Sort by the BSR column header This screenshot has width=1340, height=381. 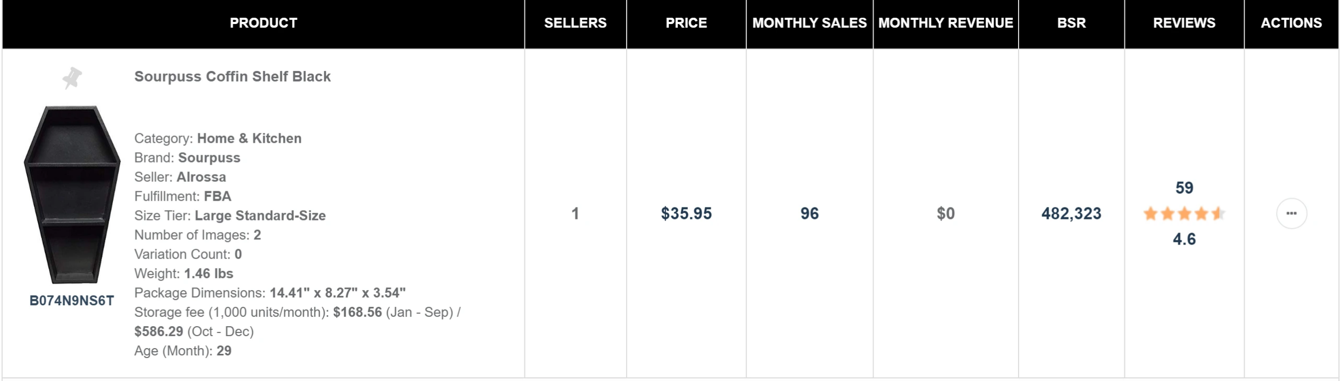point(1071,23)
